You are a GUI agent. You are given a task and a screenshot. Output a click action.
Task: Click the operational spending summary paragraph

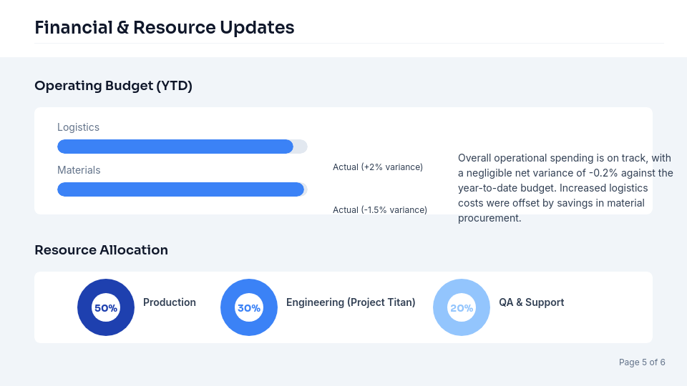565,188
